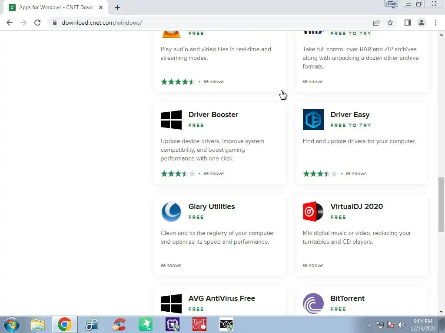This screenshot has height=333, width=445.
Task: Open the mail shield taskbar app
Action: pyautogui.click(x=226, y=324)
